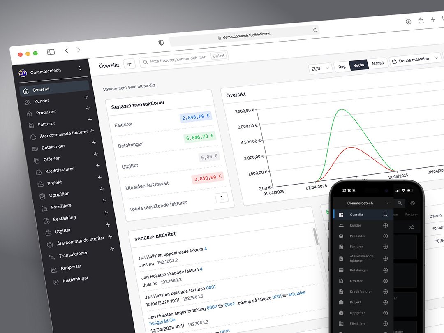Click the total outstanding invoices count 1
The height and width of the screenshot is (333, 444).
(222, 198)
